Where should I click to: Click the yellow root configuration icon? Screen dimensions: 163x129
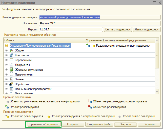(7, 45)
